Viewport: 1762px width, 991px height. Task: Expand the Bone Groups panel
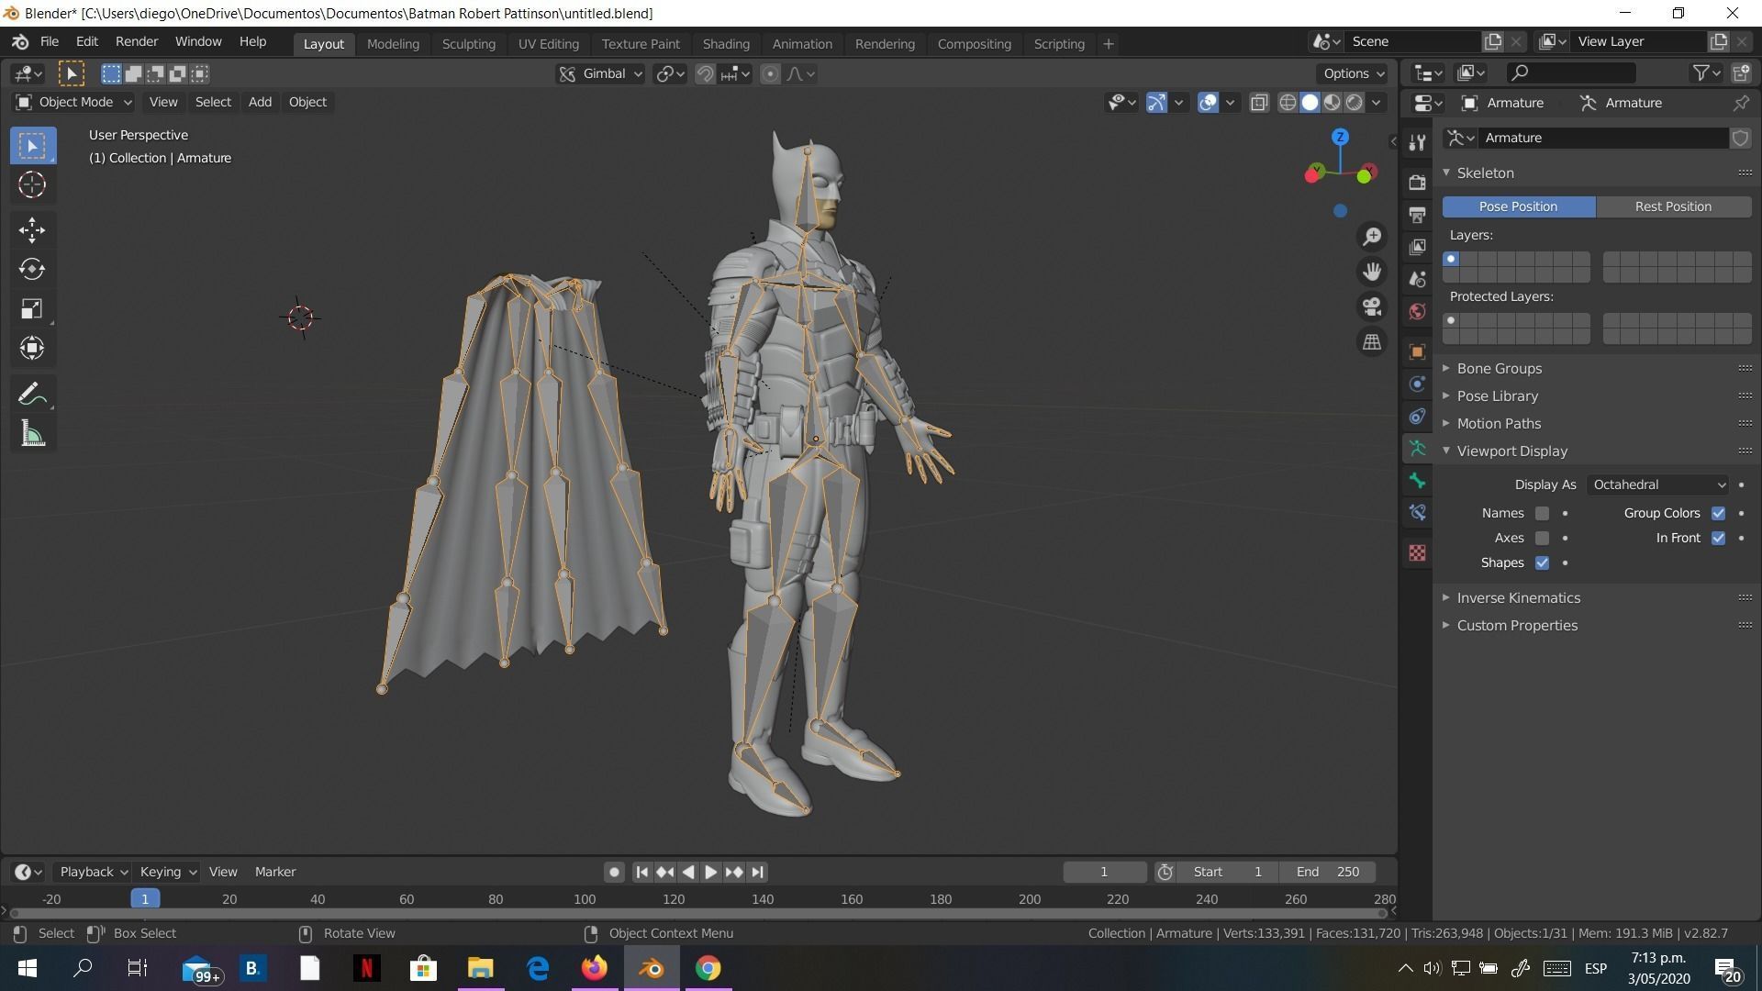[1500, 368]
